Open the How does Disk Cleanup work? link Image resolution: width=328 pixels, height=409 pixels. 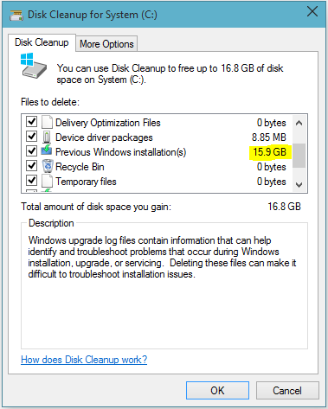coord(84,360)
